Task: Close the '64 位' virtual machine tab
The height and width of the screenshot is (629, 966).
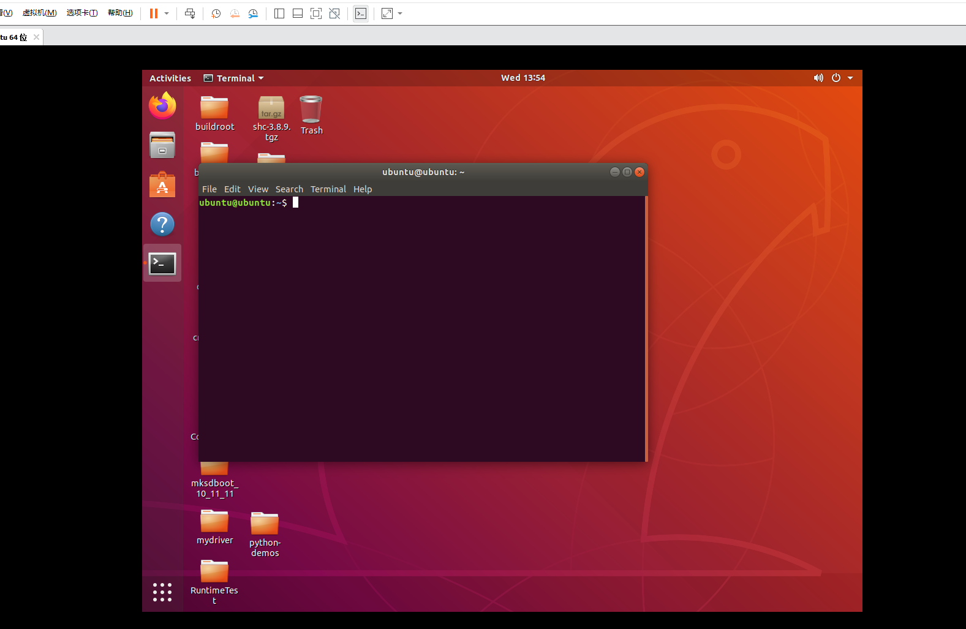Action: 36,37
